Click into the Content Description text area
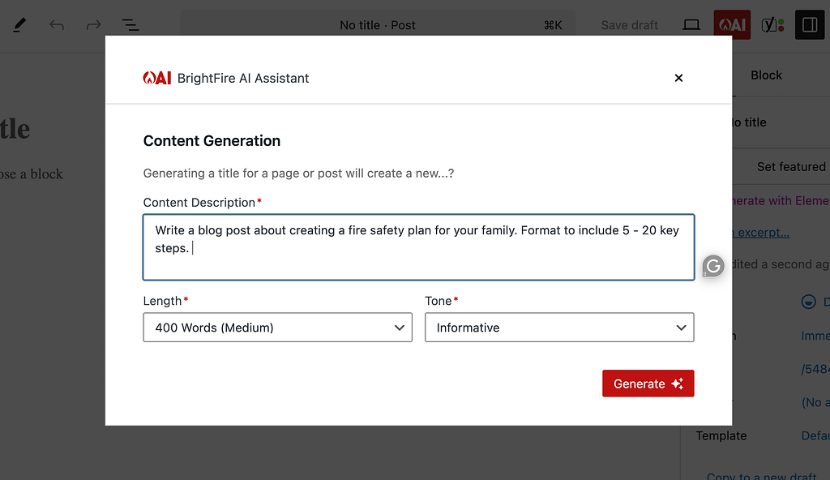Viewport: 830px width, 480px height. (418, 247)
